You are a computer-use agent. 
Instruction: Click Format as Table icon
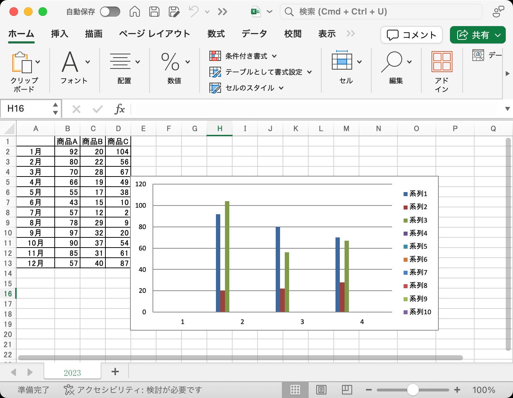pyautogui.click(x=215, y=72)
